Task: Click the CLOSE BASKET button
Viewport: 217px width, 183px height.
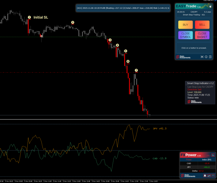Action: tap(202, 35)
